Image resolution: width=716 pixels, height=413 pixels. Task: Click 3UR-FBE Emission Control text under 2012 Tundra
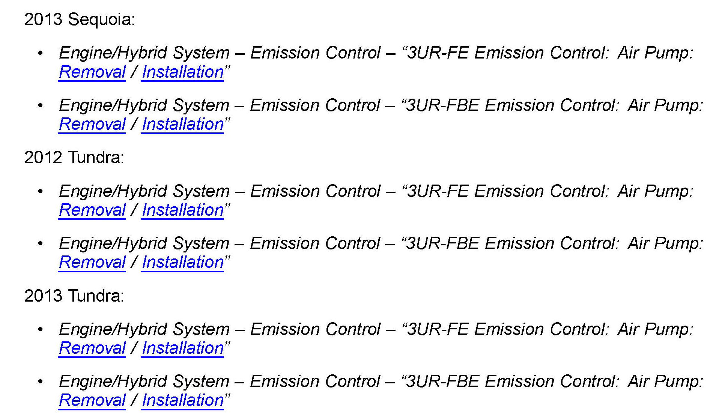pyautogui.click(x=512, y=243)
